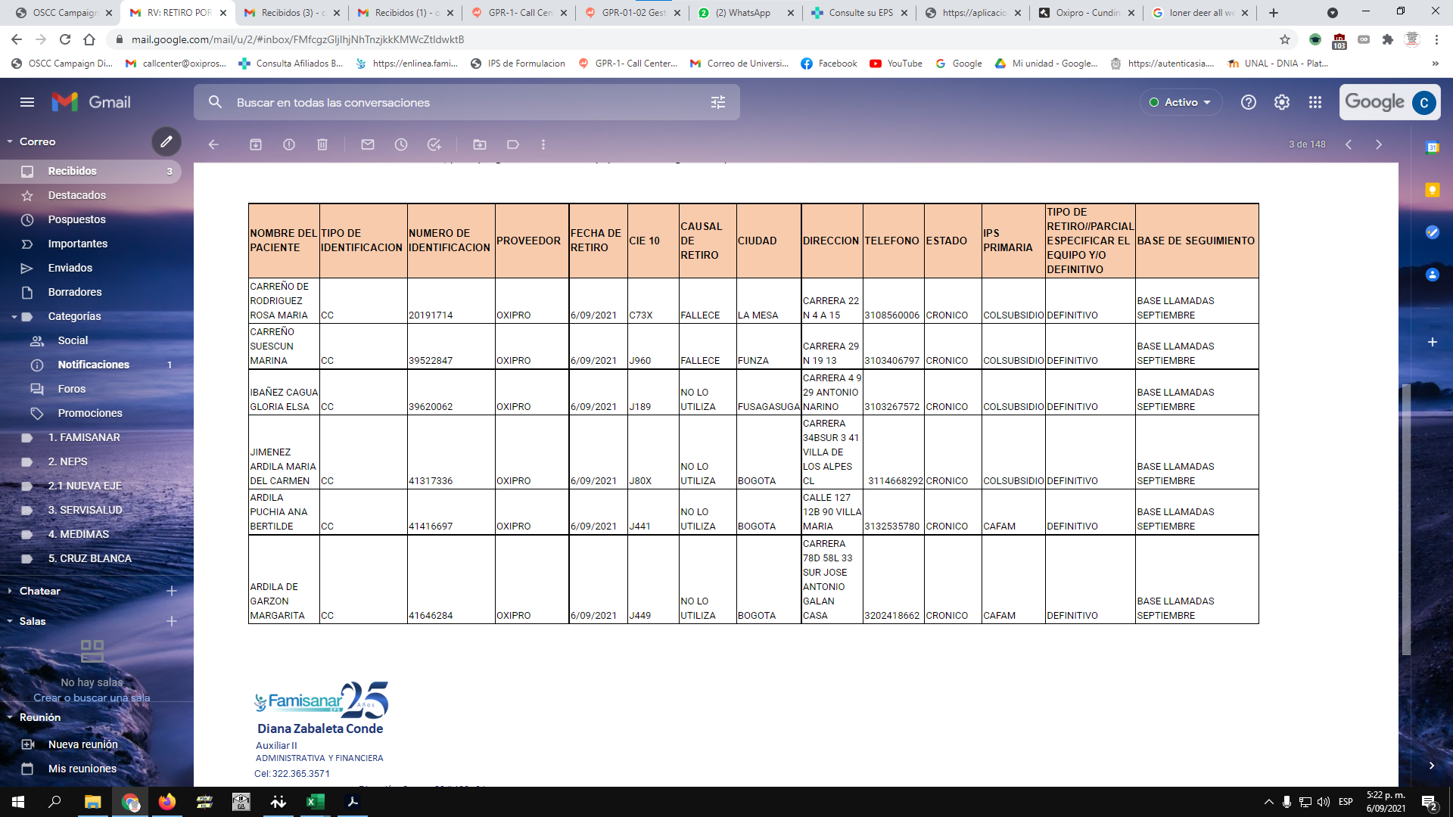Click the email vertical scrollbar
Screen dimensions: 1453x817
[1406, 519]
